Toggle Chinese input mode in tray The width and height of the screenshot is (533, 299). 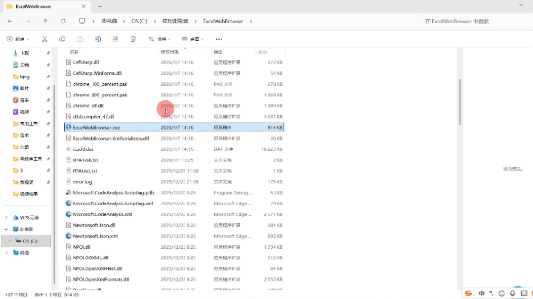481,293
